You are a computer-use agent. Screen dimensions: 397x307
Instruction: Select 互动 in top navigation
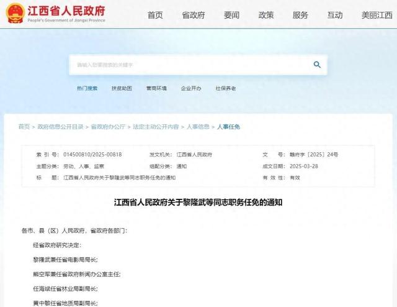point(335,15)
